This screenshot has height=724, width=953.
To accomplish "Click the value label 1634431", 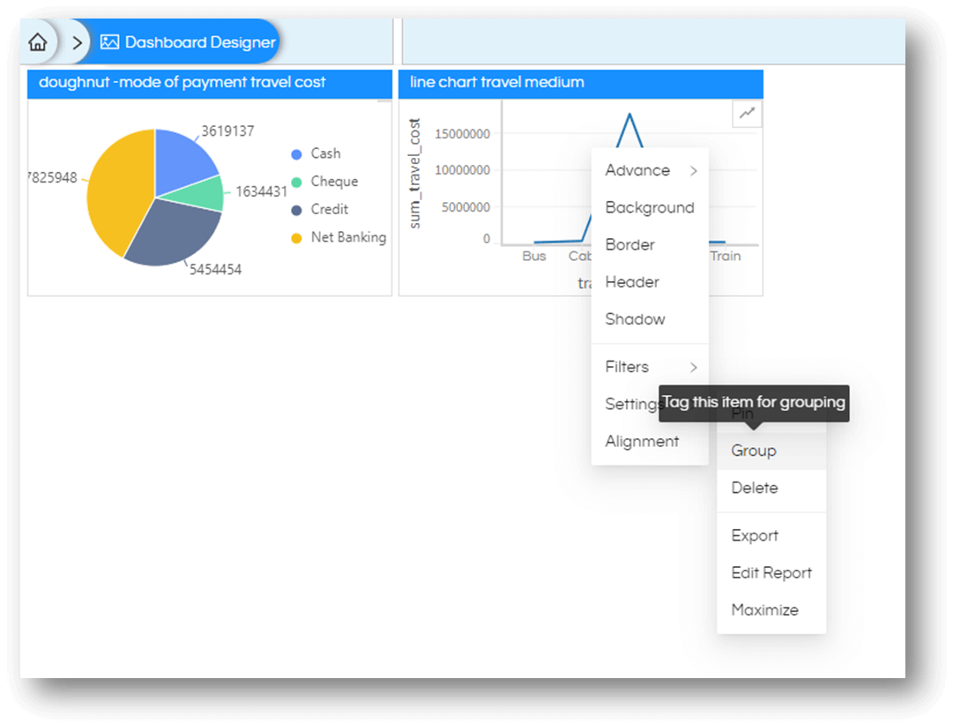I will click(261, 191).
